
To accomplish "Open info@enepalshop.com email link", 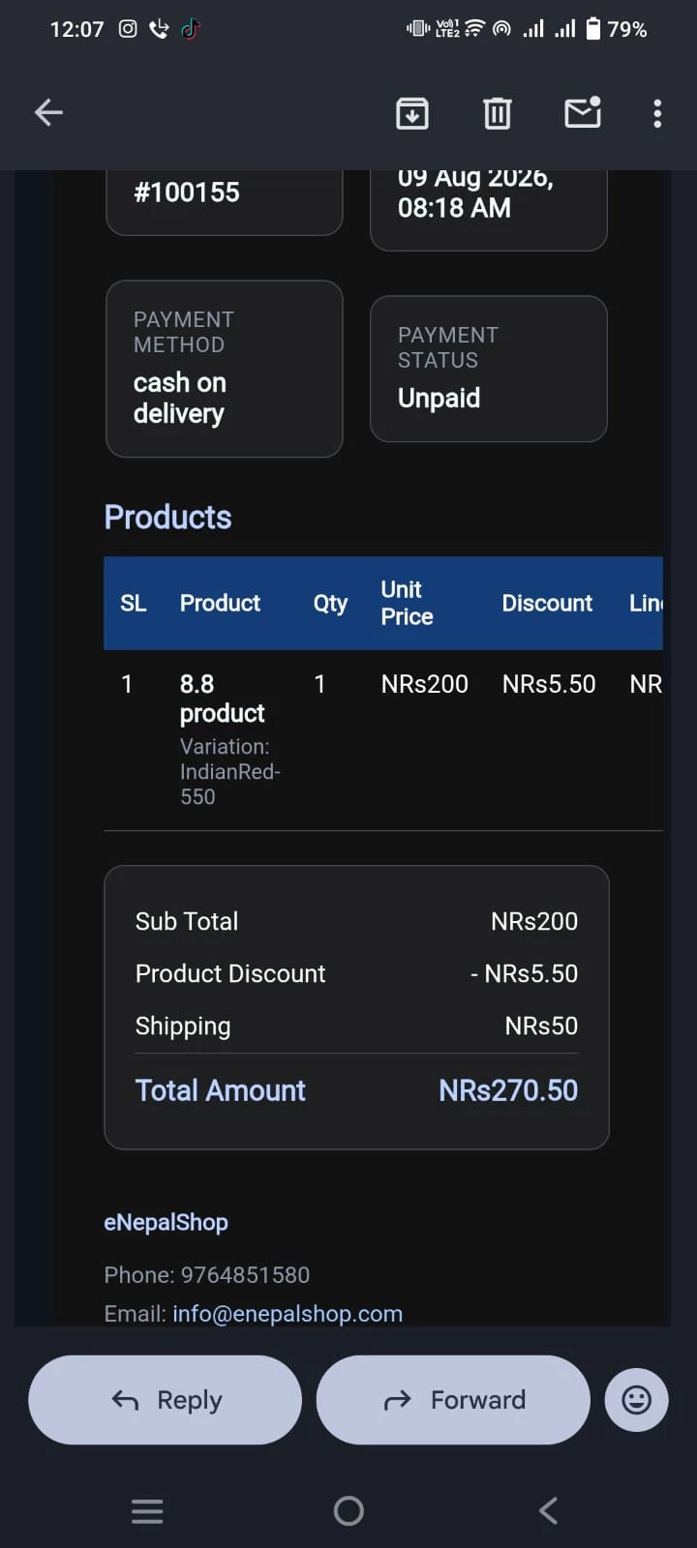I will point(288,1314).
